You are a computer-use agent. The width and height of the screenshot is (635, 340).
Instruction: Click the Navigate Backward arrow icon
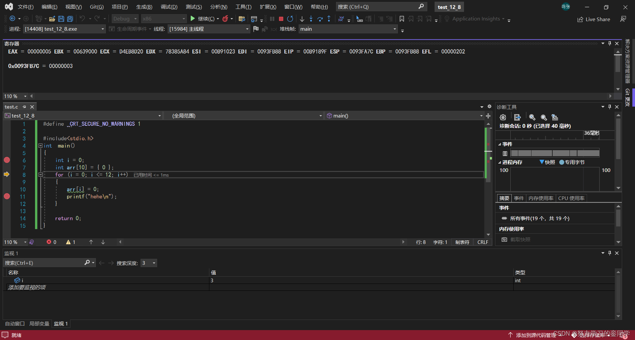pyautogui.click(x=12, y=18)
